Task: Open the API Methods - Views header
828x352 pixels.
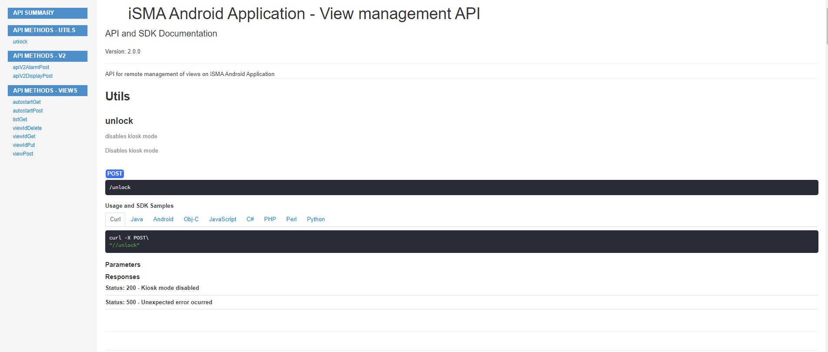Action: 47,90
